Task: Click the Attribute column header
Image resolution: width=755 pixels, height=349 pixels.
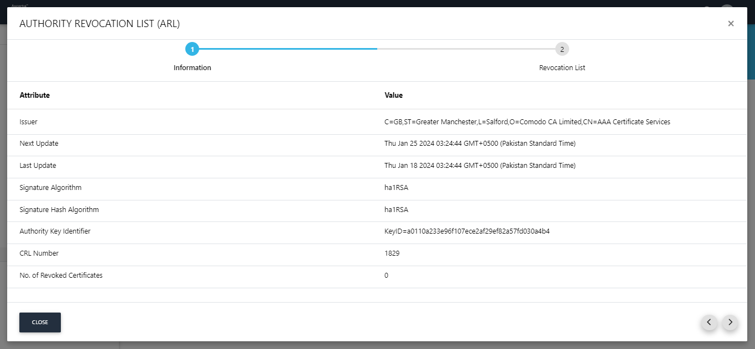Action: point(35,96)
